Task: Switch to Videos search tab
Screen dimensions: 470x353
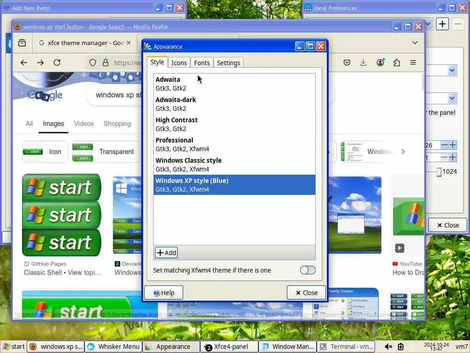Action: [84, 124]
